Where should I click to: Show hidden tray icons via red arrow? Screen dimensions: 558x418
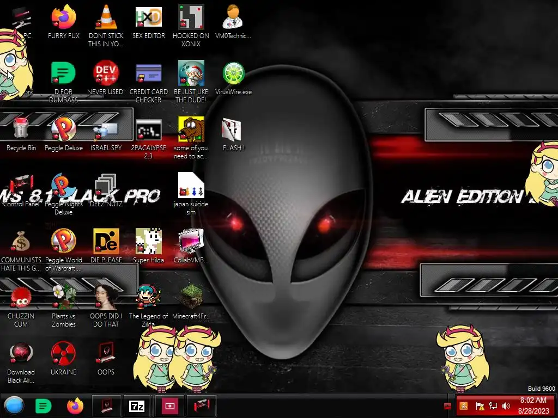pyautogui.click(x=448, y=406)
